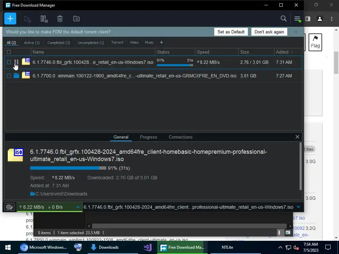Viewport: 339px width, 254px height.
Task: Click details panel vertical scrollbar
Action: tap(301, 166)
